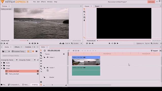Open the Window menu
This screenshot has width=162, height=91.
(x=50, y=2)
